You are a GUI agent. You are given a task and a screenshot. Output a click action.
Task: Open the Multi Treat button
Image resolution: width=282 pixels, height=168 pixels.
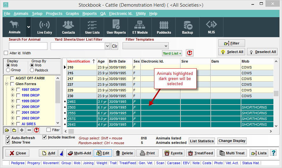pos(232,153)
